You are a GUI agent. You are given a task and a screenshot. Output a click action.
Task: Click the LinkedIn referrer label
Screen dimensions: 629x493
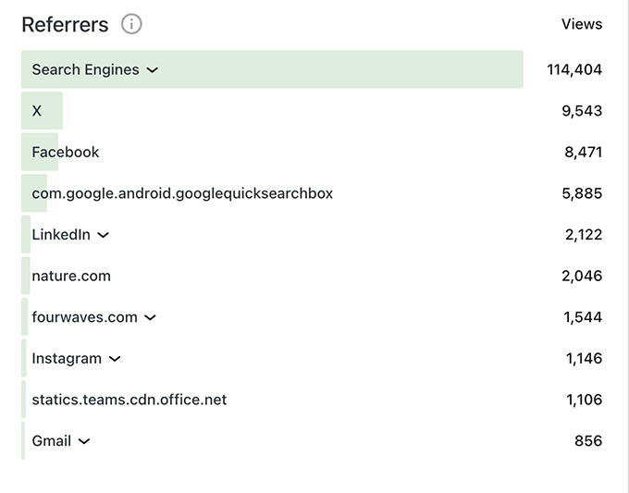click(x=61, y=235)
